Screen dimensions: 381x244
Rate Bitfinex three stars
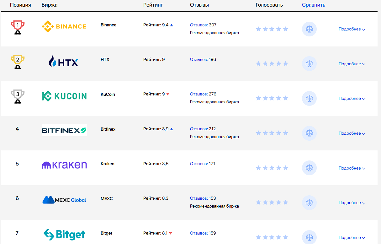pos(272,133)
